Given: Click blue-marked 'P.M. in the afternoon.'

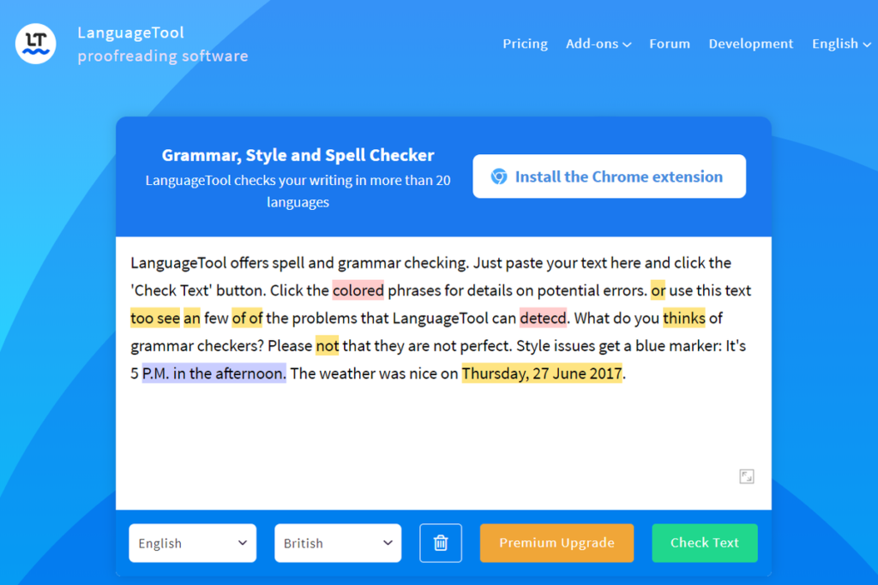Looking at the screenshot, I should click(x=213, y=373).
